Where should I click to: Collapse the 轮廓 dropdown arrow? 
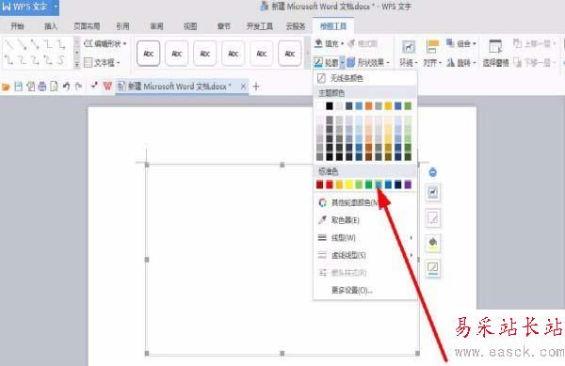click(343, 63)
